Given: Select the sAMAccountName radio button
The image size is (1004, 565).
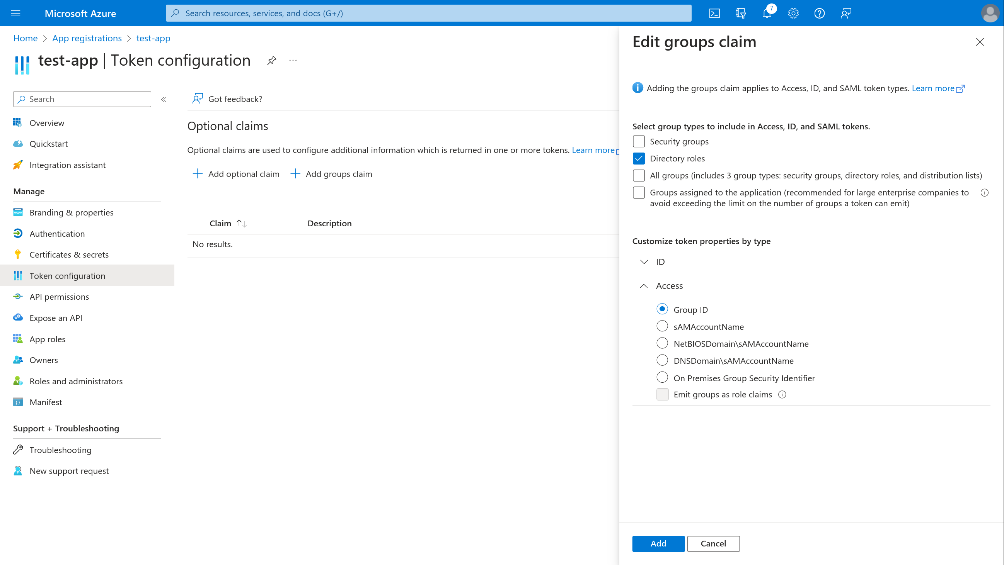Looking at the screenshot, I should pyautogui.click(x=662, y=326).
